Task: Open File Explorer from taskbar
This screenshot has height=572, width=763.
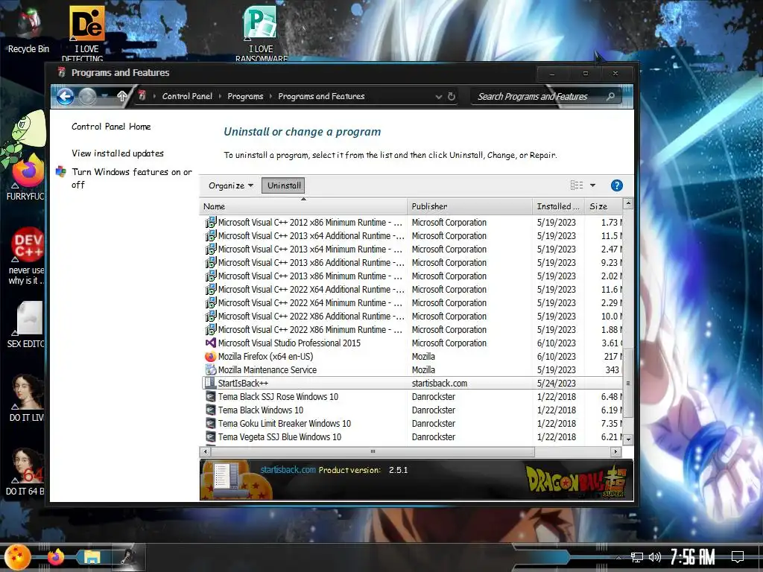Action: (92, 557)
